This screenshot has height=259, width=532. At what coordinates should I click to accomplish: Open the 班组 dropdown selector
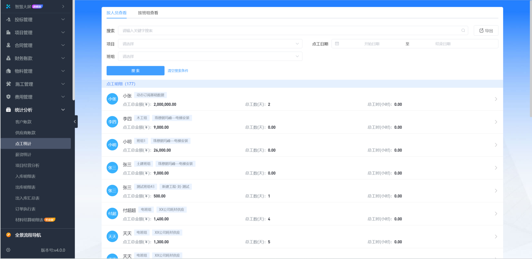[210, 56]
